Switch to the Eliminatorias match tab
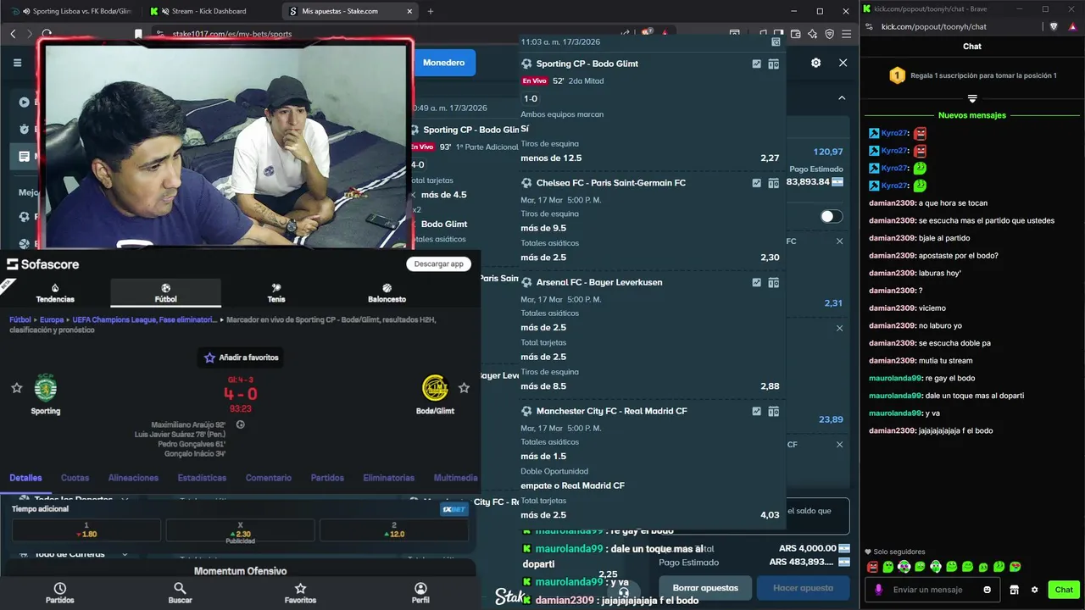This screenshot has width=1085, height=610. tap(388, 478)
